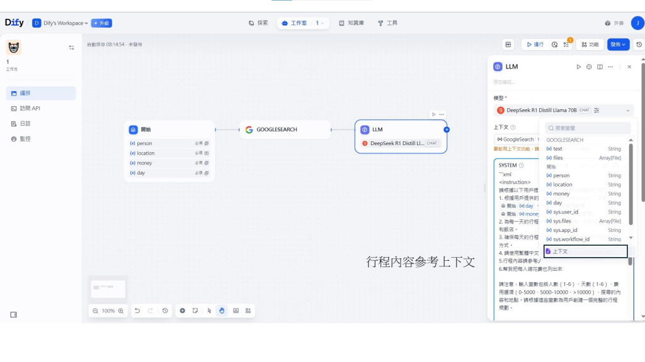Screen dimensions: 645x362
Task: Select the 上下文 context option in the variable list
Action: [585, 251]
